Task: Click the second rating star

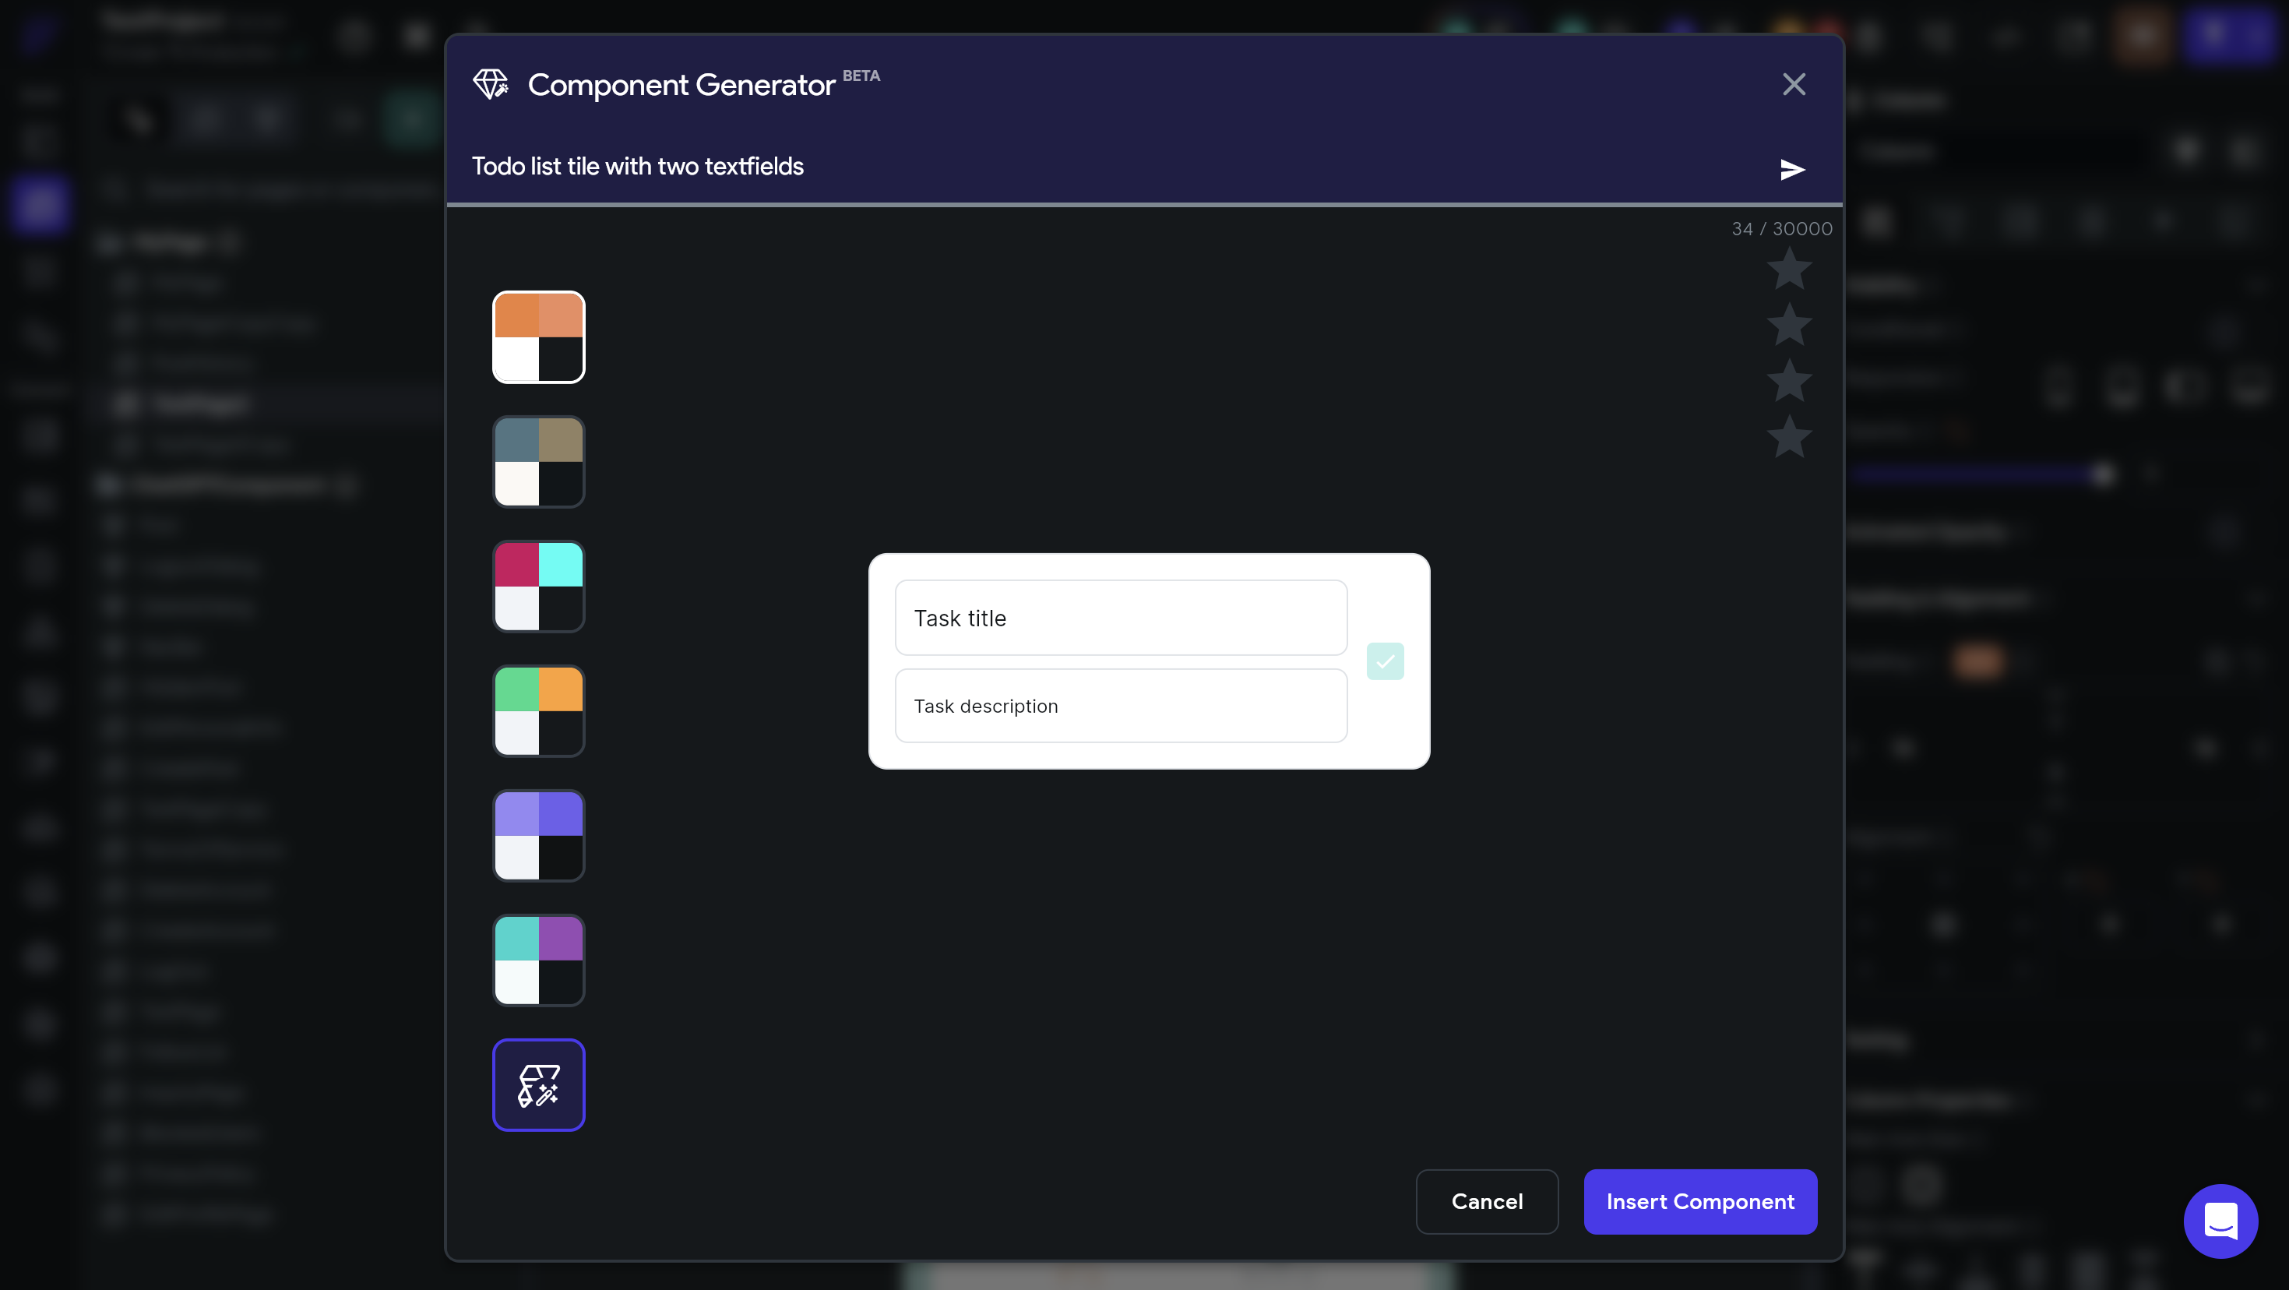Action: tap(1789, 326)
